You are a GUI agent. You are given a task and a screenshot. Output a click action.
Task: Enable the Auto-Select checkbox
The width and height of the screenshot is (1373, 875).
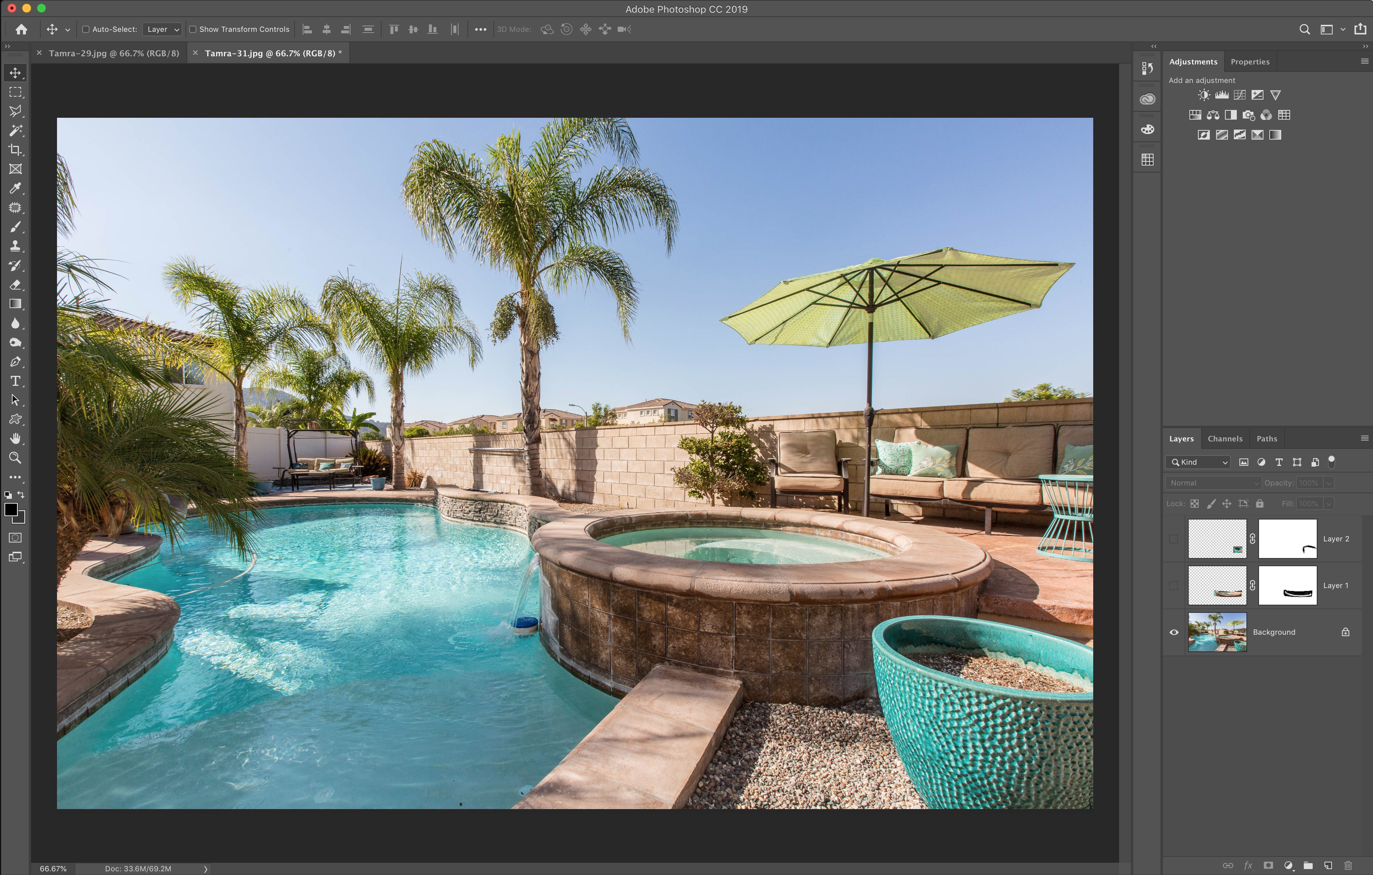[x=85, y=29]
